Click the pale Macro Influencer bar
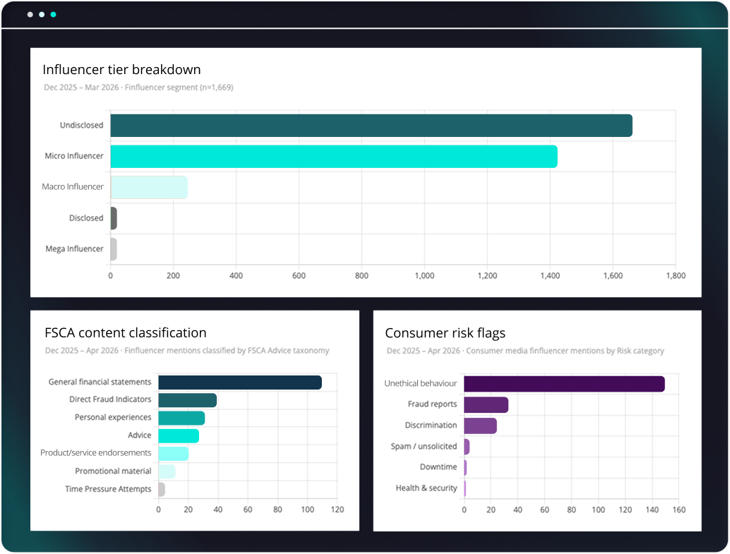 click(x=148, y=187)
